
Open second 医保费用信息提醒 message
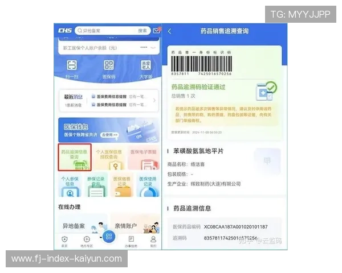click(119, 105)
